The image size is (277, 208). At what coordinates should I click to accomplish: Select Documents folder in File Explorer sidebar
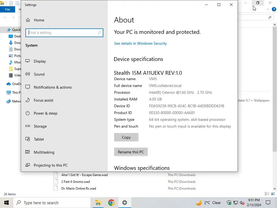click(x=15, y=49)
